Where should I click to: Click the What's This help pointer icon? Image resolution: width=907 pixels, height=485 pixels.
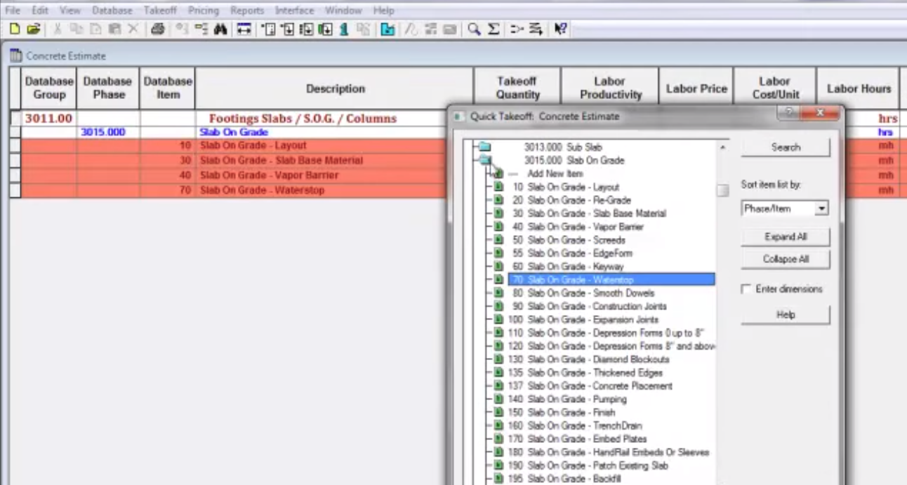point(560,29)
